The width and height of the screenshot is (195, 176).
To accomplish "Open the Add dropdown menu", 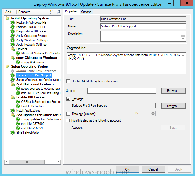I will point(10,12).
